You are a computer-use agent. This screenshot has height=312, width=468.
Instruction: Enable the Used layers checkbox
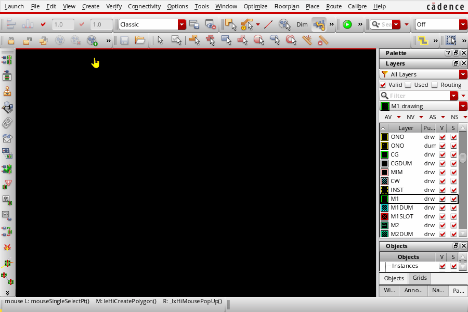coord(408,85)
